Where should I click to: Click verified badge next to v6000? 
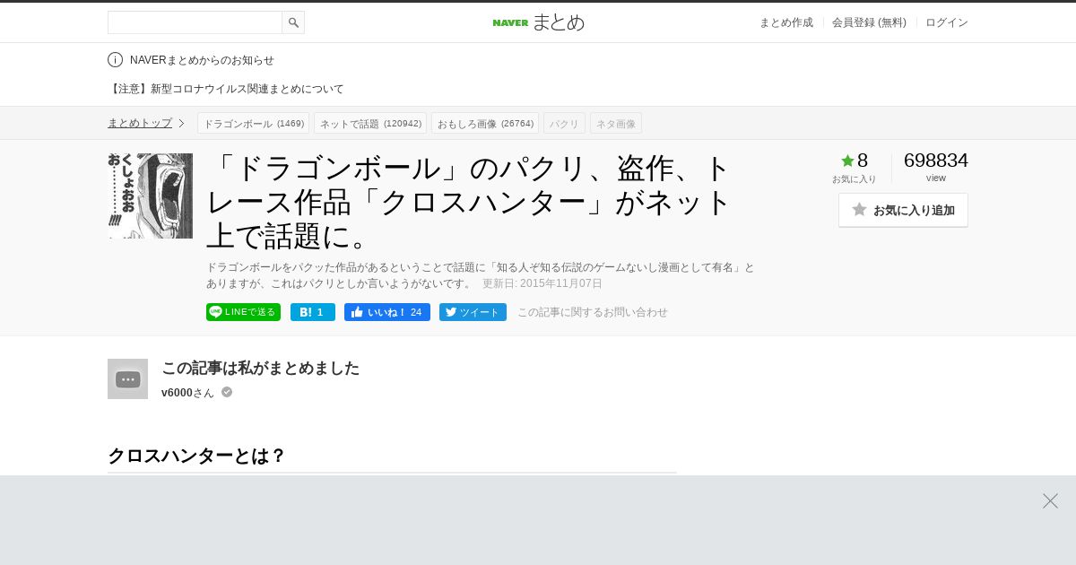[x=227, y=392]
